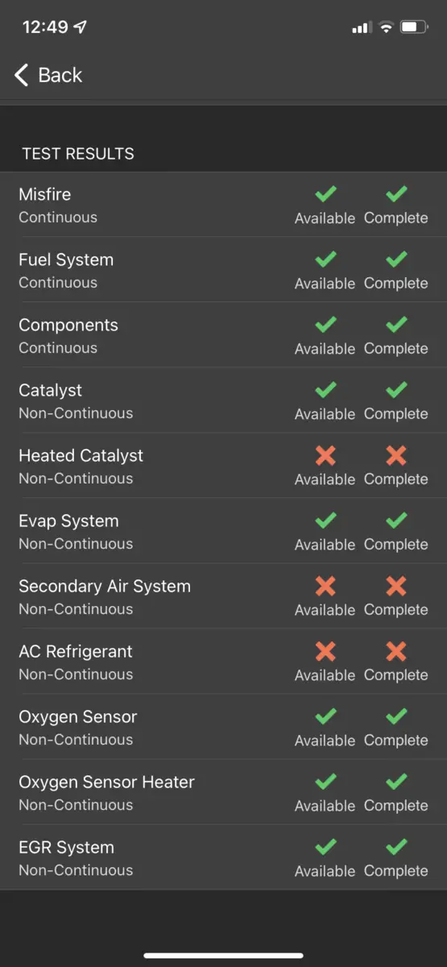The width and height of the screenshot is (447, 967).
Task: Tap the home indicator bar
Action: point(224,955)
